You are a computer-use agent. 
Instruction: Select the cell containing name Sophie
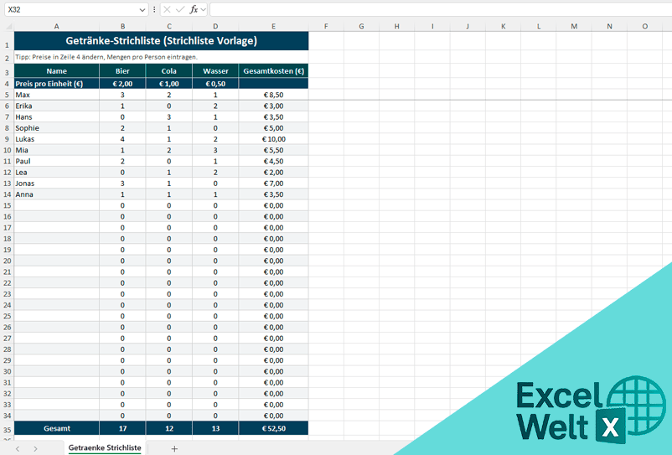click(x=56, y=128)
